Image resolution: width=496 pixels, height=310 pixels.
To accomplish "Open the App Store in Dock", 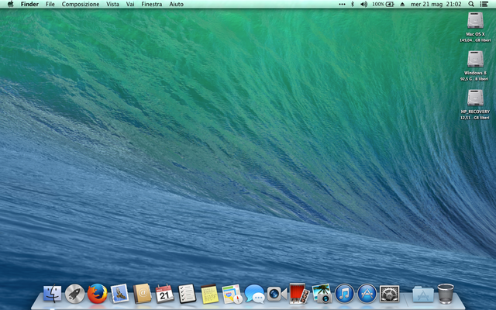I will tap(367, 294).
